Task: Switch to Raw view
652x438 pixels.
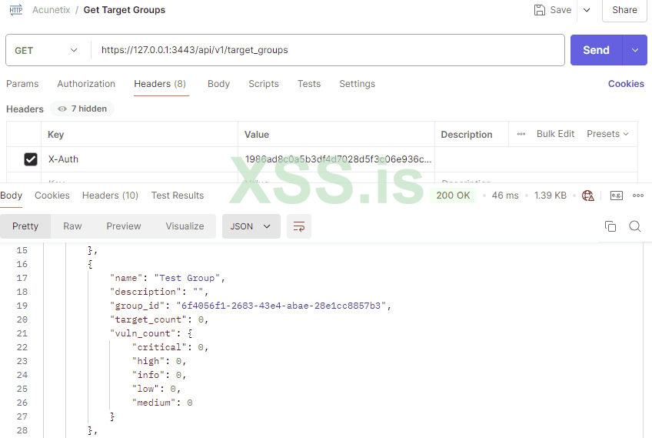Action: tap(72, 226)
